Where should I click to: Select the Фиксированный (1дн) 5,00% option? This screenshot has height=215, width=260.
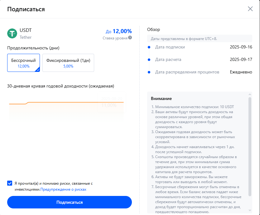tap(68, 63)
